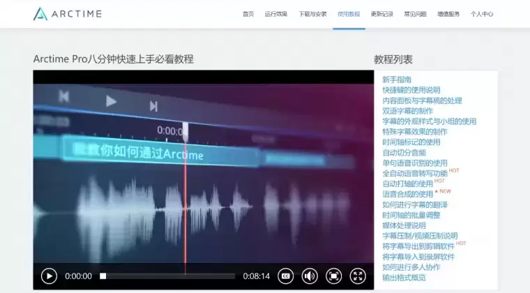Open 将字幕导入到录屏软件 tutorial

pyautogui.click(x=418, y=257)
